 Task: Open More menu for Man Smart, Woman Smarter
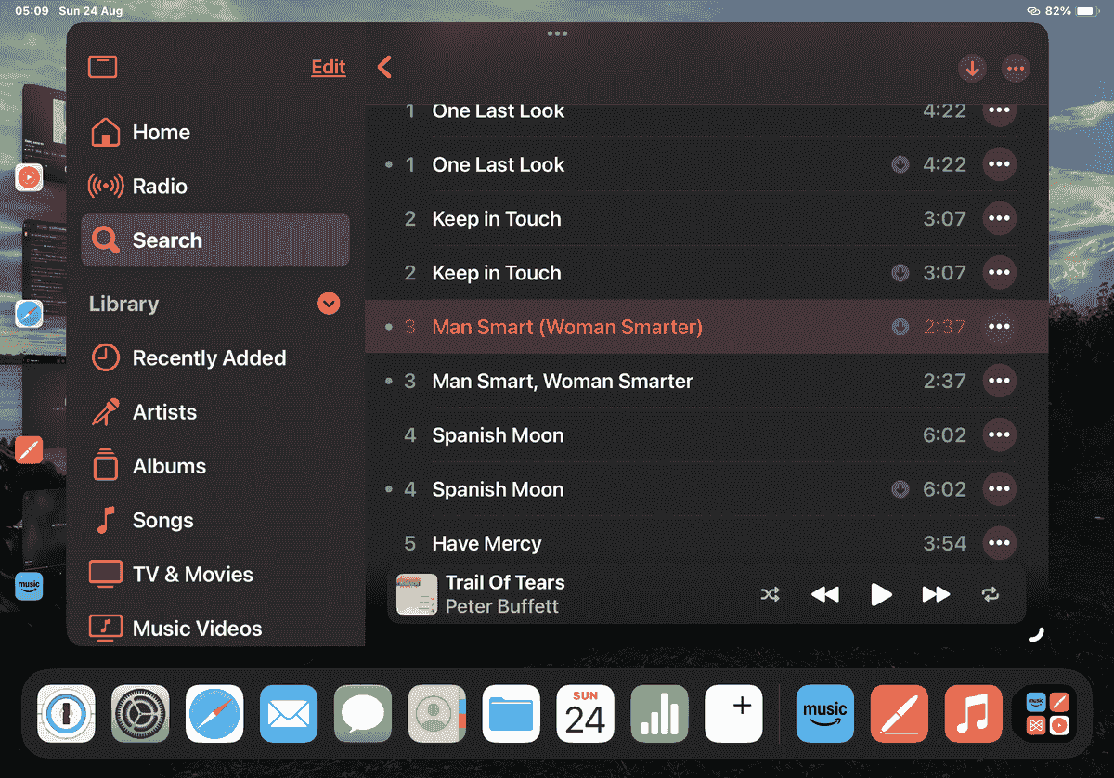(999, 381)
